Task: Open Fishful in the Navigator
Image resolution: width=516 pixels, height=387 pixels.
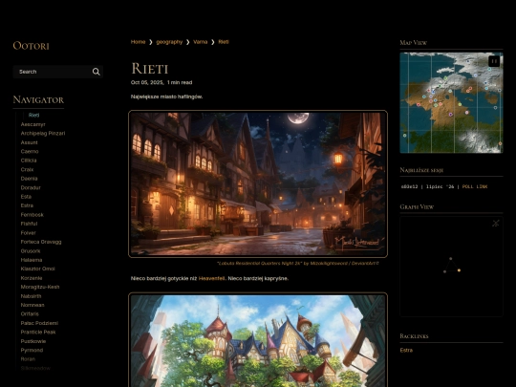Action: [29, 224]
